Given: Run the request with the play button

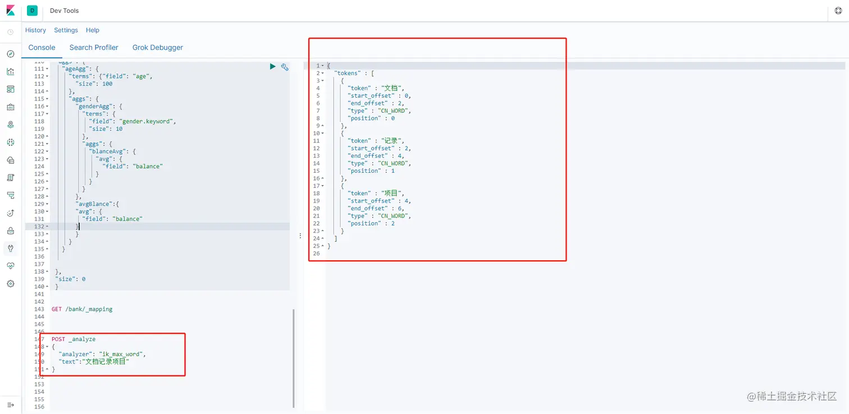Looking at the screenshot, I should 272,67.
